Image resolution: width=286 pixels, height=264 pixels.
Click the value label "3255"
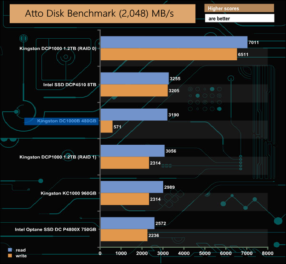pos(175,79)
